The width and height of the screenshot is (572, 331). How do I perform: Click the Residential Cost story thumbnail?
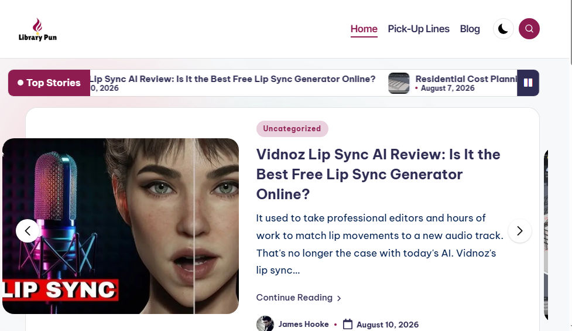399,83
